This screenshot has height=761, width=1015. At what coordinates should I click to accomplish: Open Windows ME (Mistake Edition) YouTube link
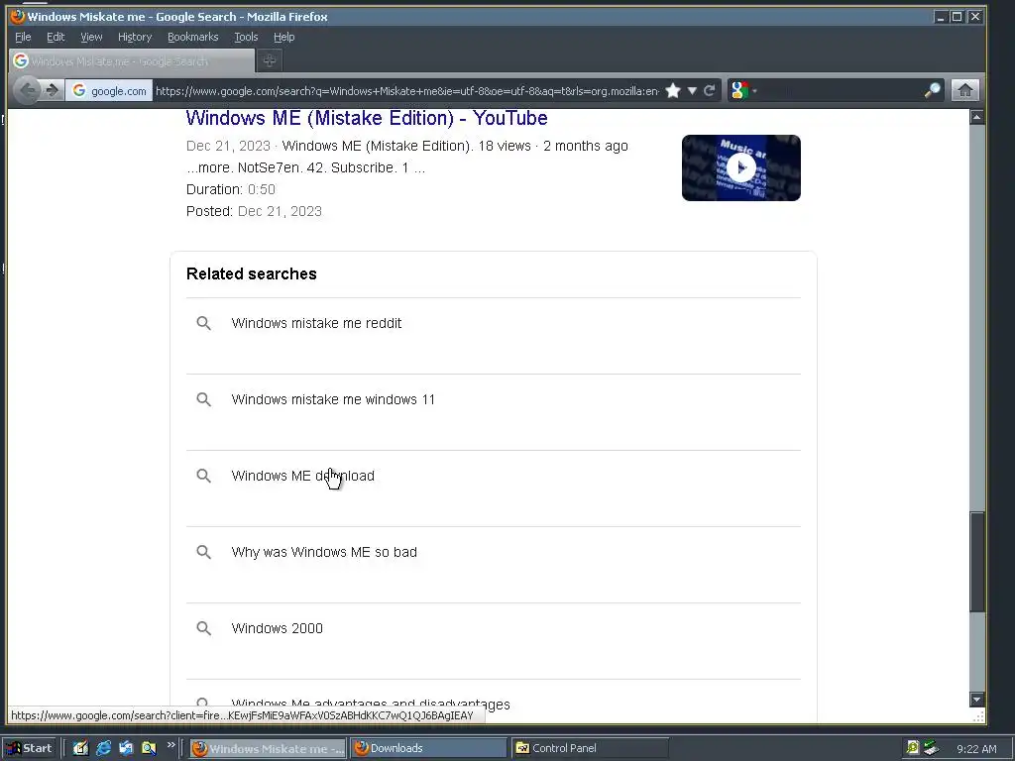pos(367,118)
